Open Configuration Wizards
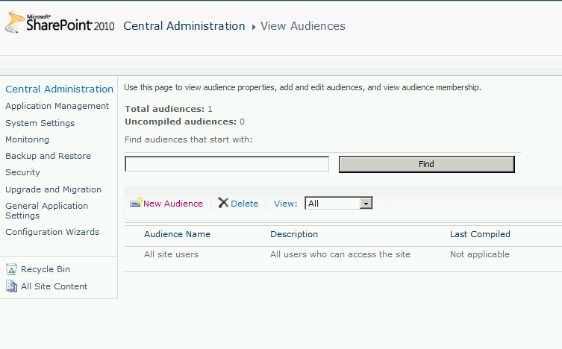This screenshot has width=562, height=349. pos(51,232)
